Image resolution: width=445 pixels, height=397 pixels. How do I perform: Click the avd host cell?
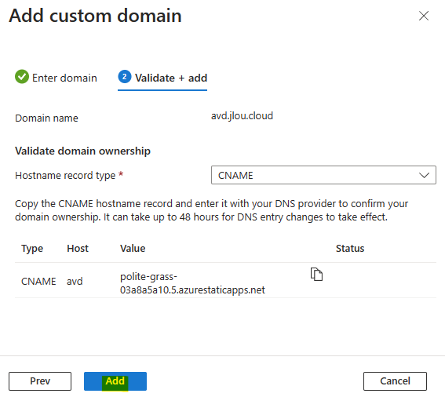75,281
